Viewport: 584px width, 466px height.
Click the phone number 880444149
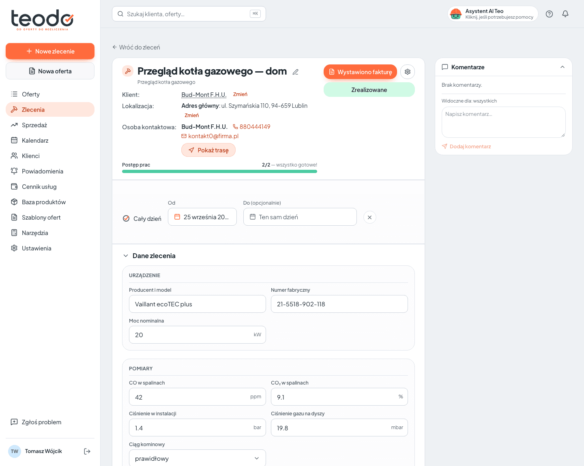click(251, 127)
